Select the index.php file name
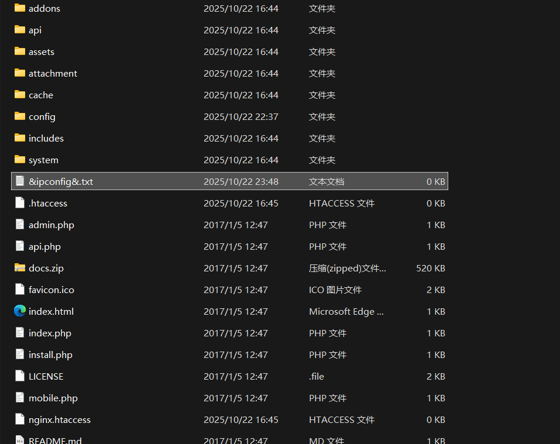 click(50, 333)
